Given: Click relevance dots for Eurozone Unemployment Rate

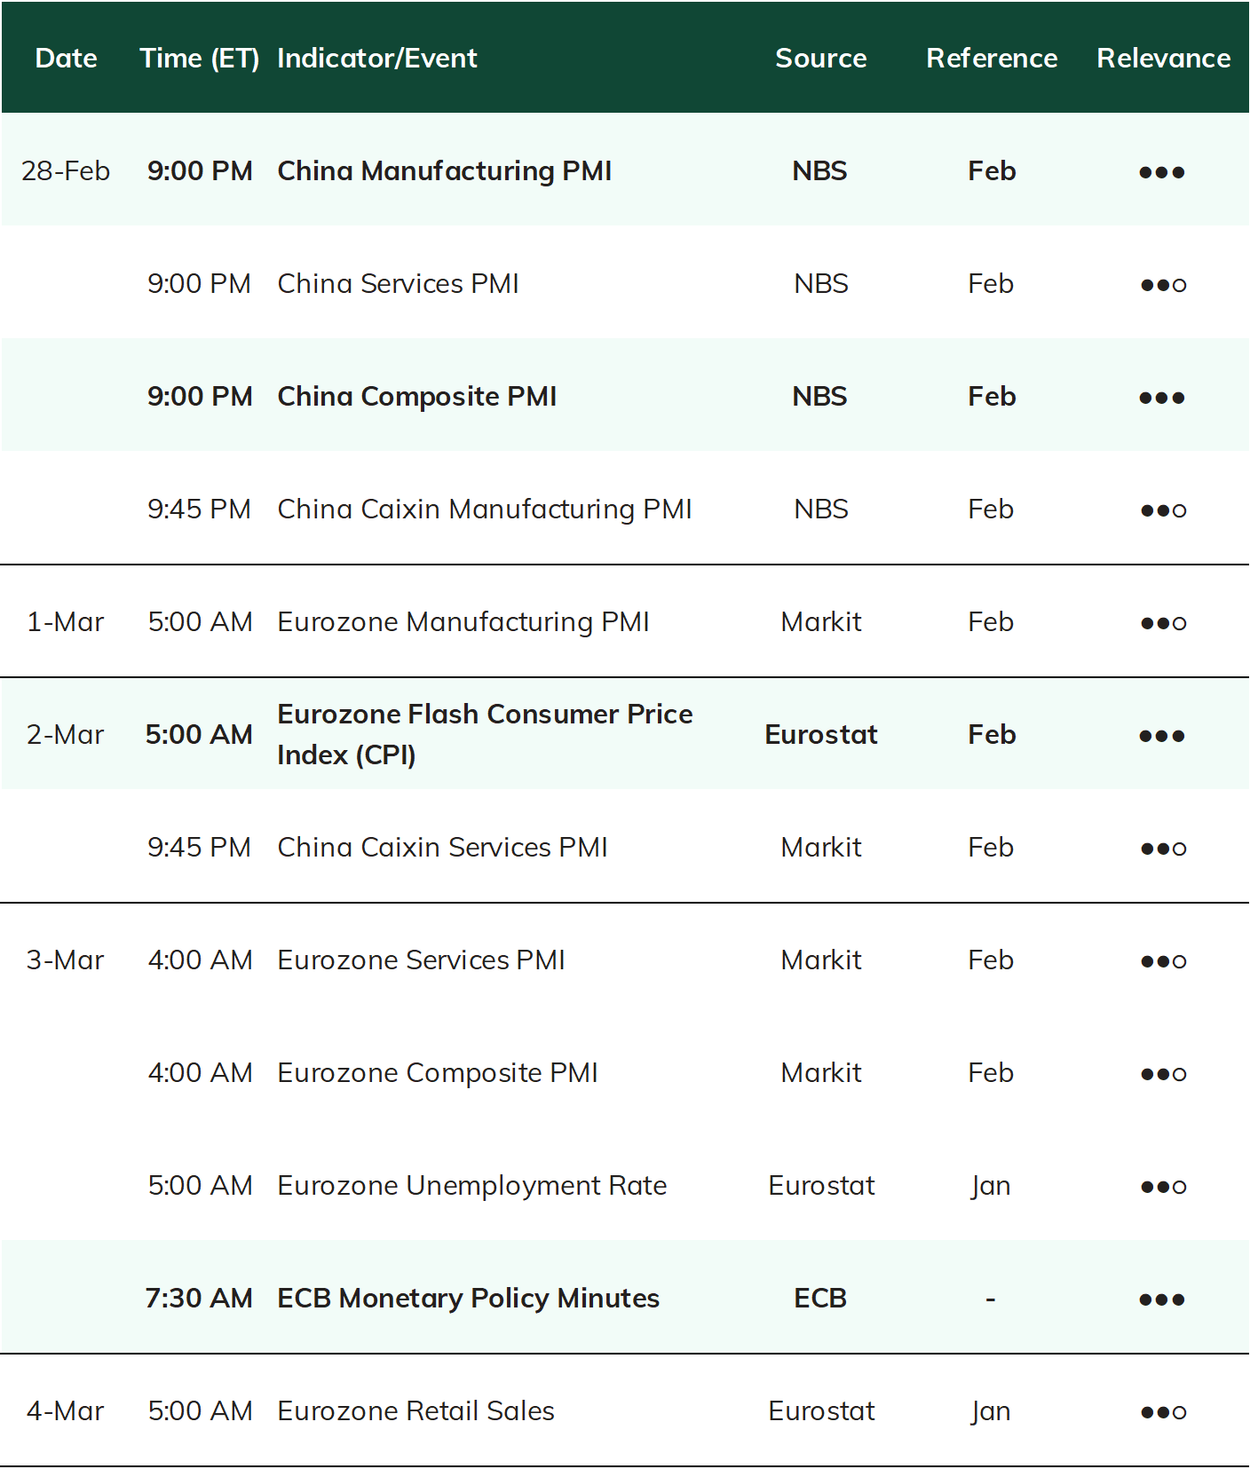Looking at the screenshot, I should tap(1163, 1187).
